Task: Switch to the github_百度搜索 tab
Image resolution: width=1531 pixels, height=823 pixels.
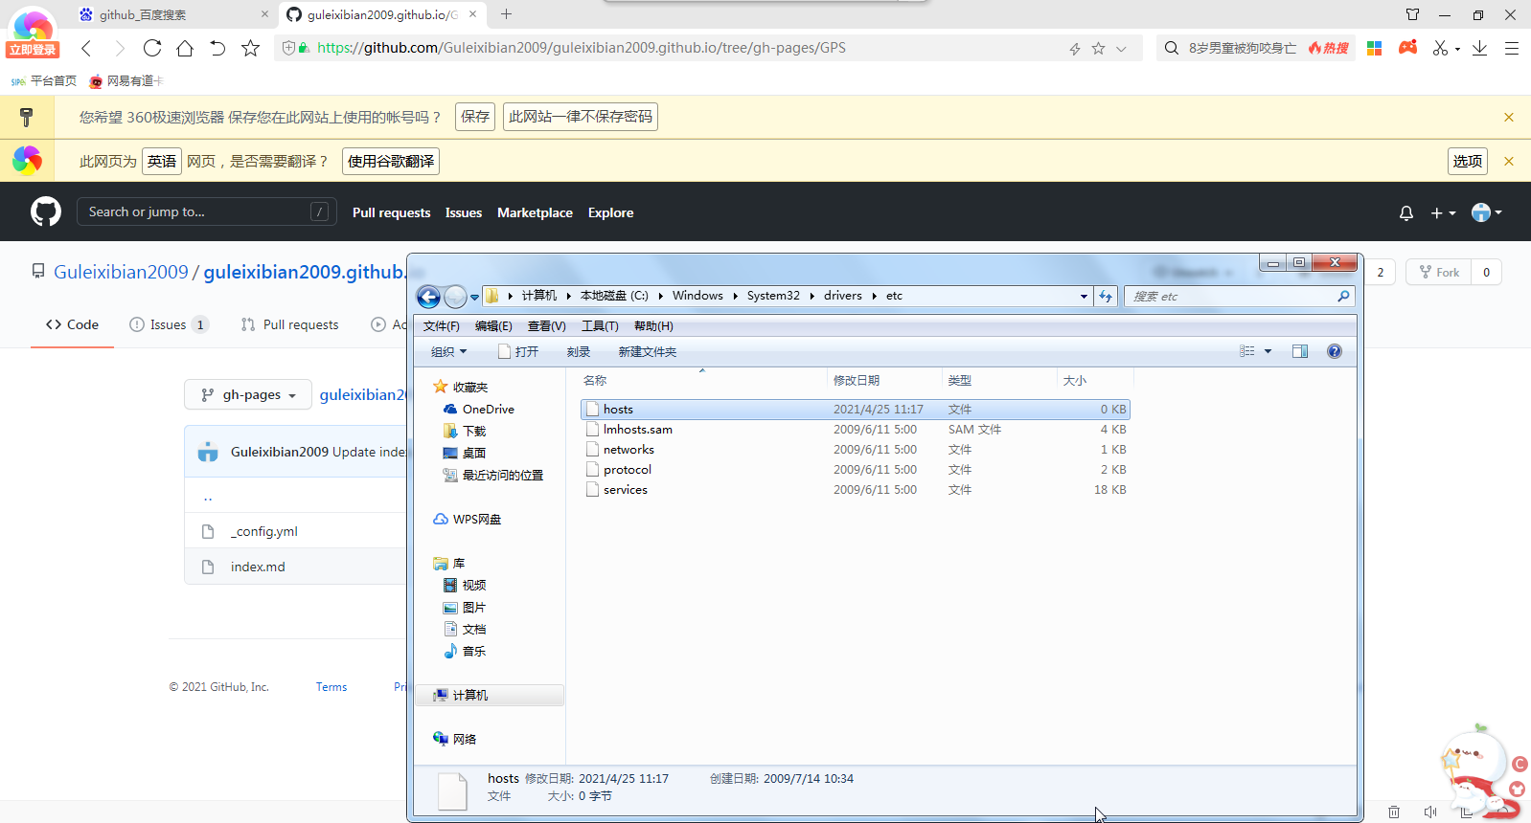Action: point(174,14)
